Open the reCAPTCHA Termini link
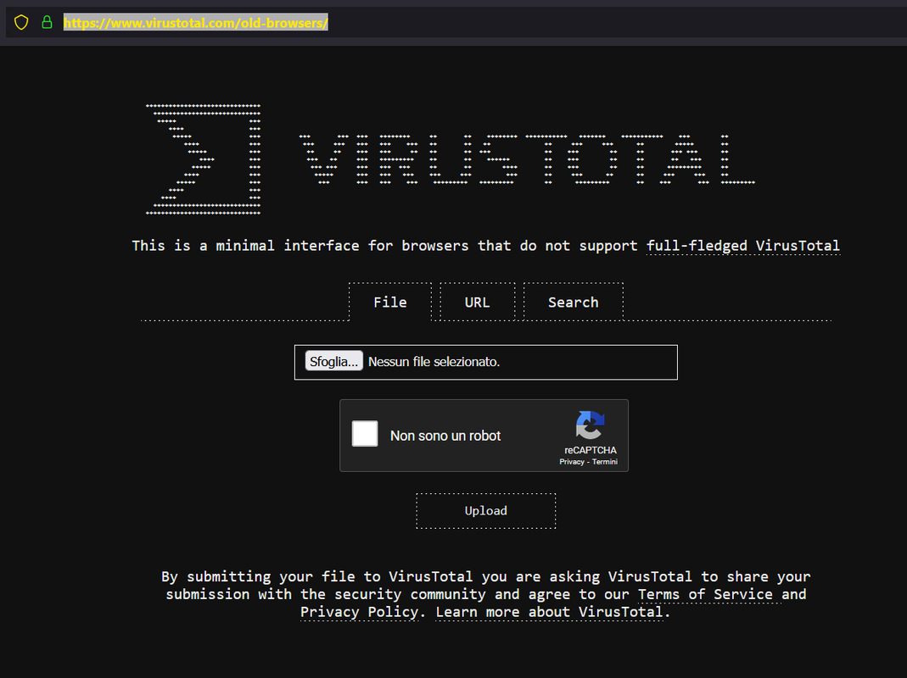The width and height of the screenshot is (907, 678). [x=604, y=462]
